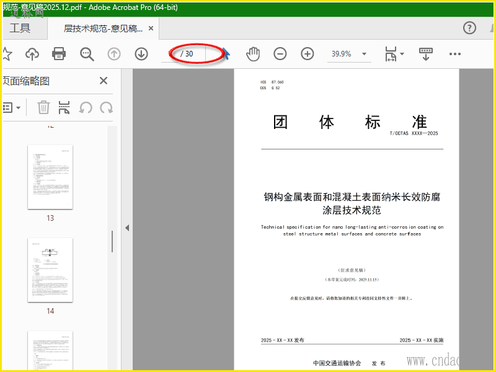Select the Hand pan tool
496x372 pixels.
tap(253, 54)
